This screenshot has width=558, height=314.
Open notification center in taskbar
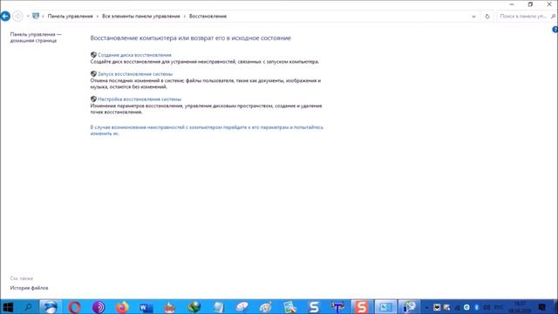coord(542,307)
